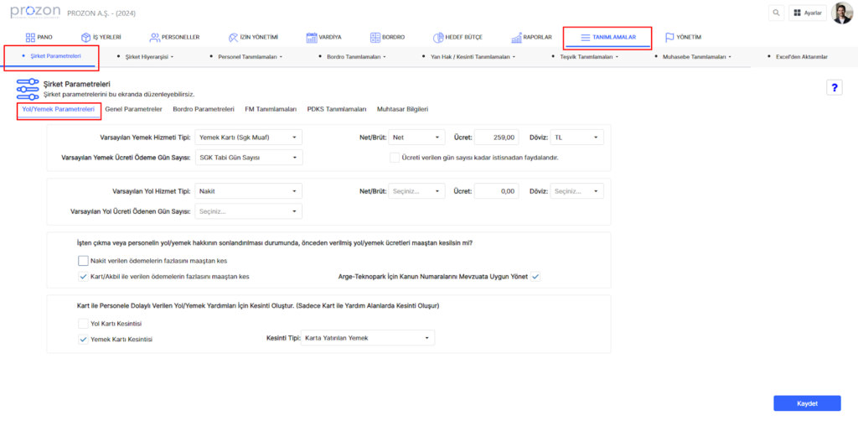
Task: Click the Kaydet save button
Action: click(x=807, y=403)
